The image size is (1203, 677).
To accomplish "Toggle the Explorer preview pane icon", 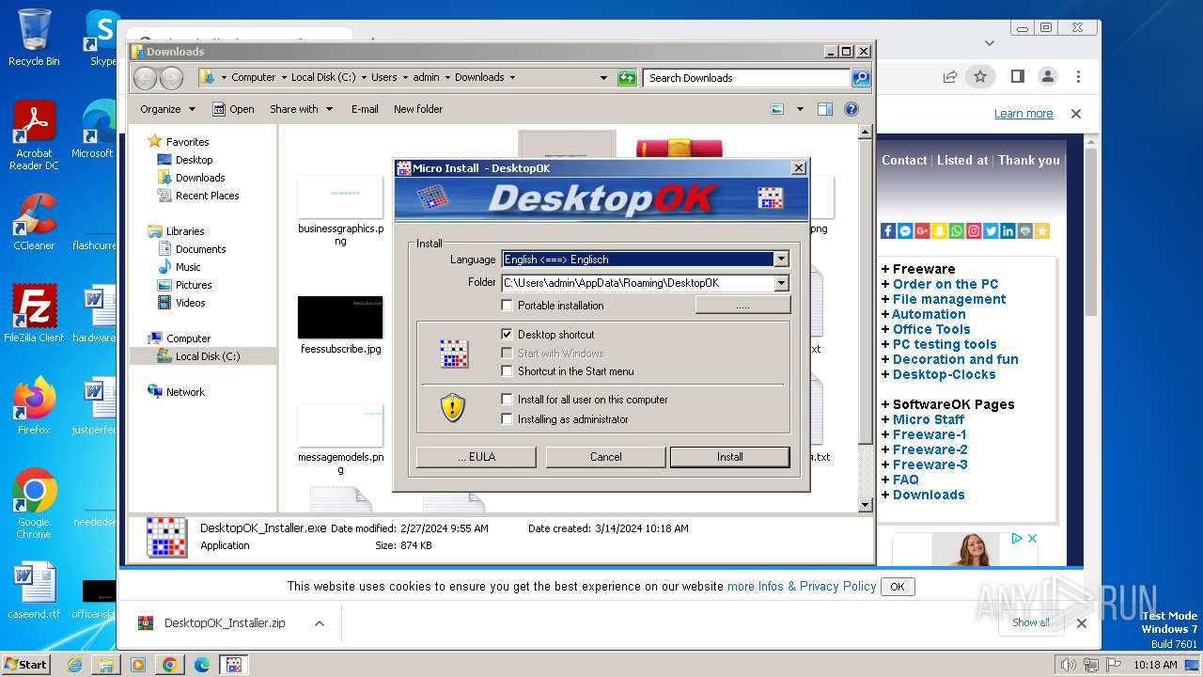I will [x=824, y=109].
